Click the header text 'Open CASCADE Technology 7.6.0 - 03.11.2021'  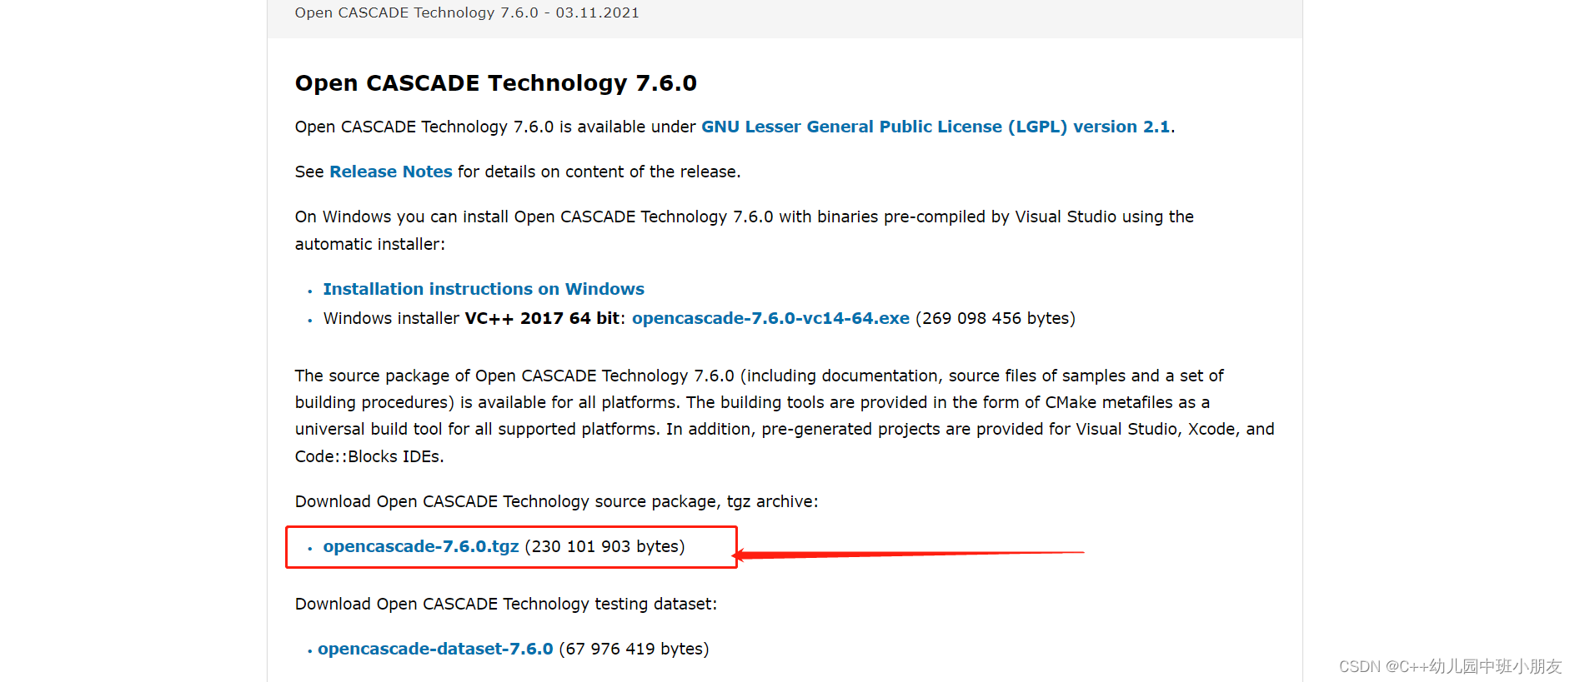467,12
